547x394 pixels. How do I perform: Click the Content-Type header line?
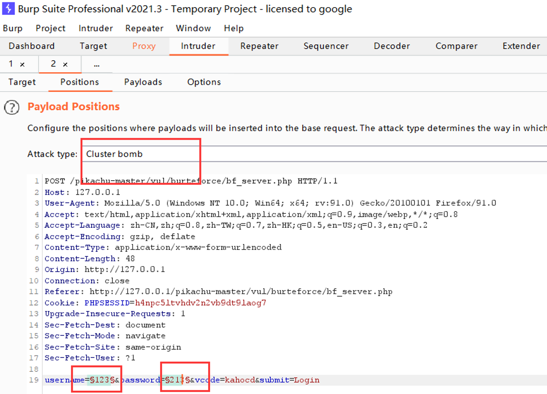click(x=163, y=247)
